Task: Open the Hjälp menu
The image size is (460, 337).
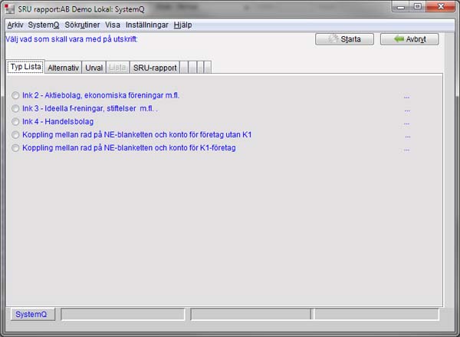Action: point(183,25)
